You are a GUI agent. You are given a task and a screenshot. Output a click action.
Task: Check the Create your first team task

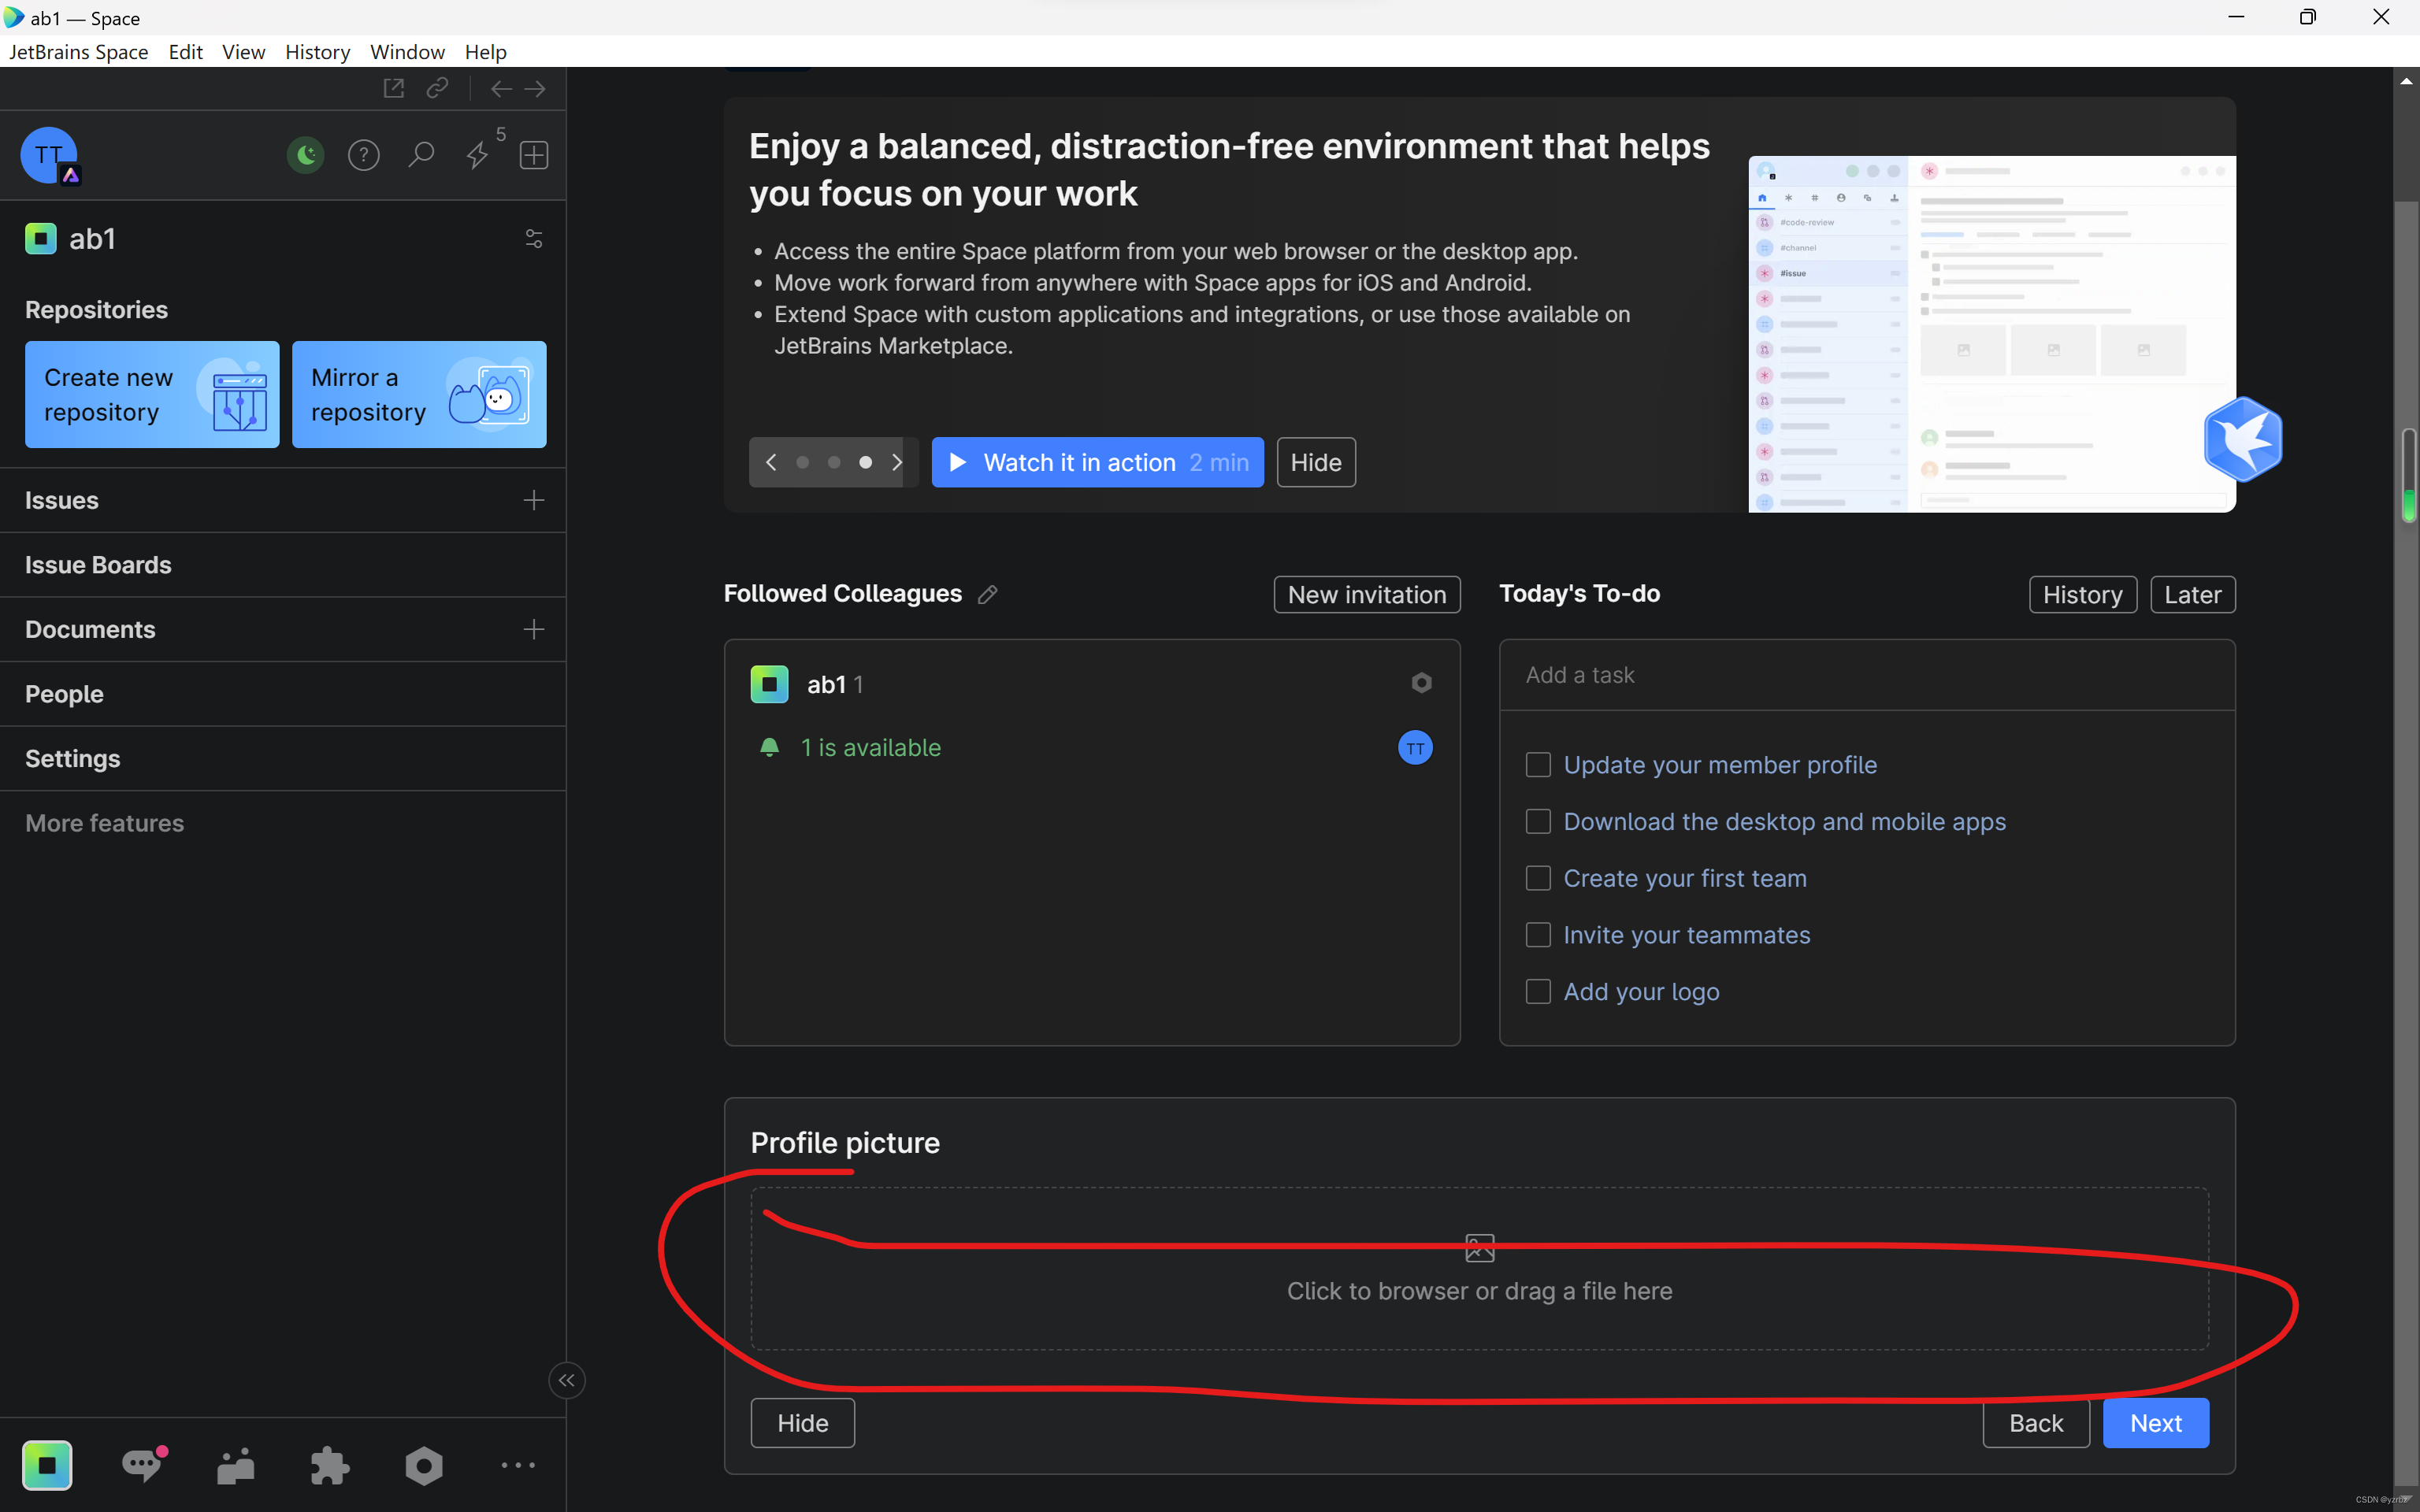click(x=1538, y=878)
